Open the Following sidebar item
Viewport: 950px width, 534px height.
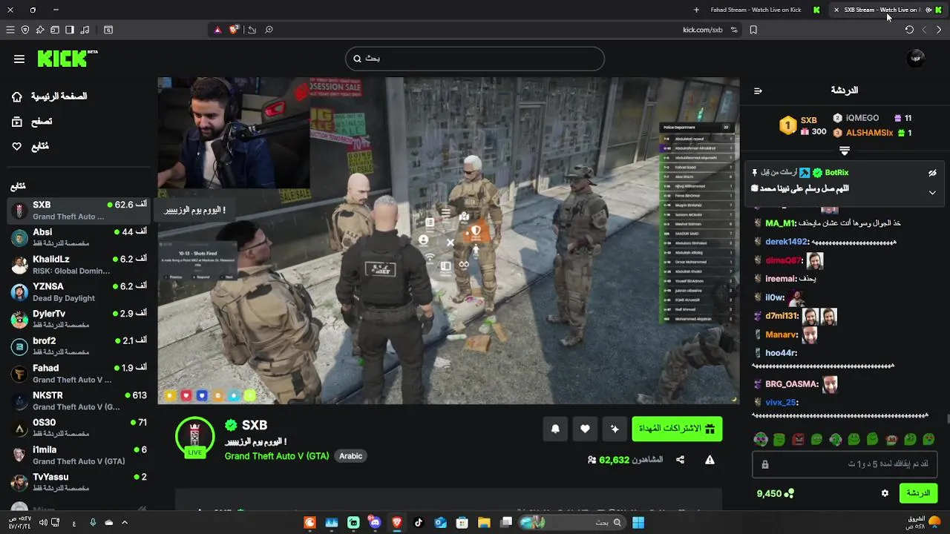point(30,146)
